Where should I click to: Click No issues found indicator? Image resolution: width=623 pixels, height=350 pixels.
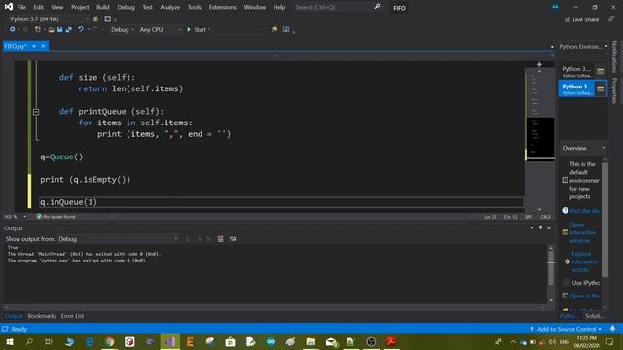pos(55,217)
